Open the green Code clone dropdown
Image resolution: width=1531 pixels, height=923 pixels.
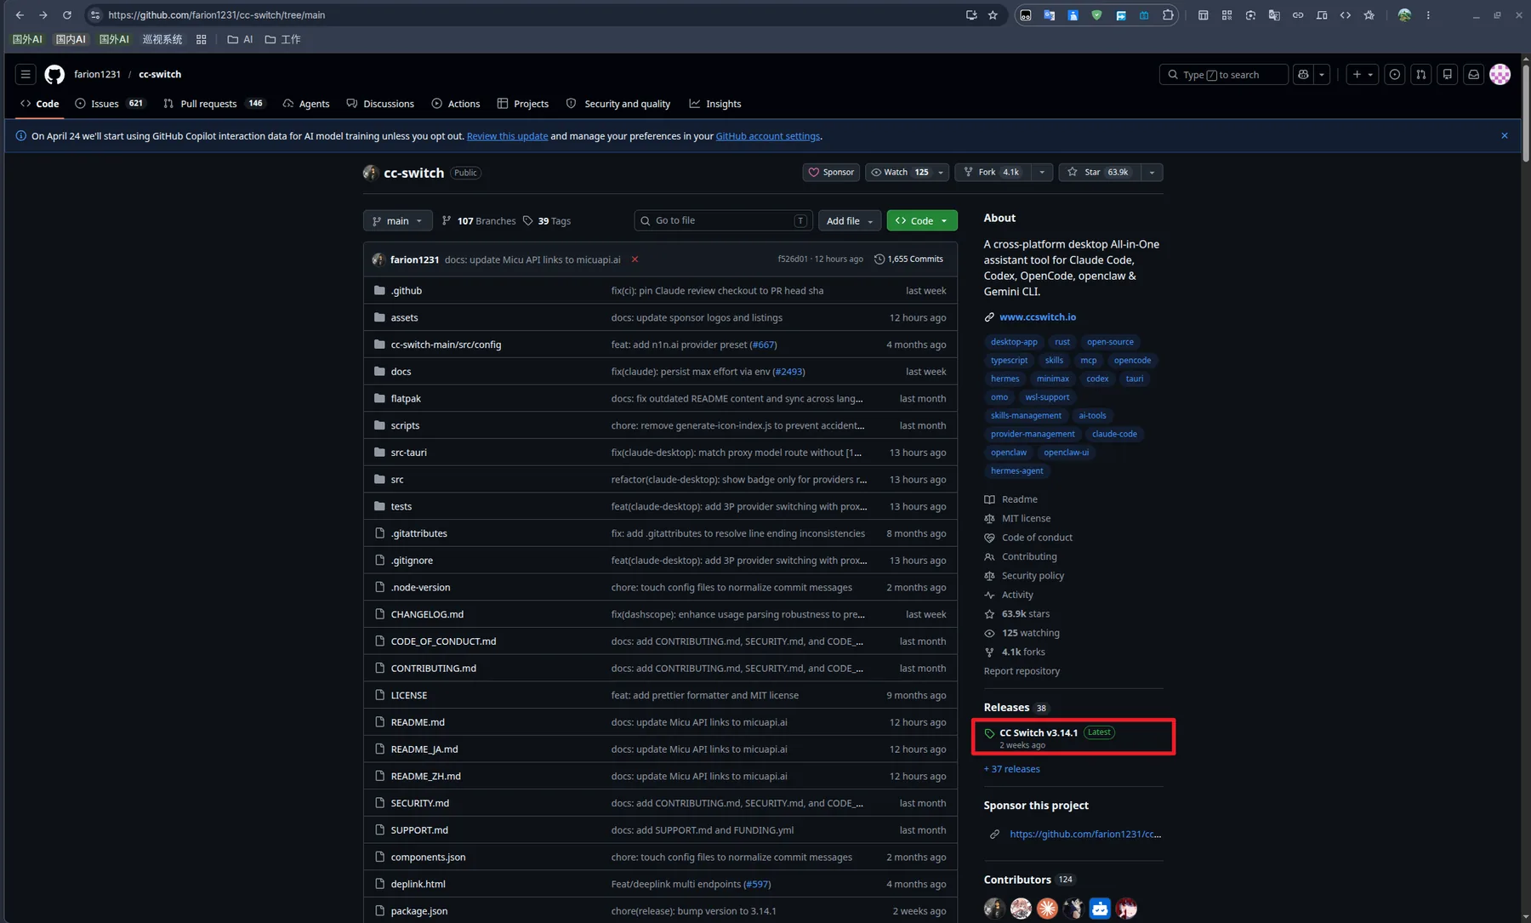pos(922,221)
